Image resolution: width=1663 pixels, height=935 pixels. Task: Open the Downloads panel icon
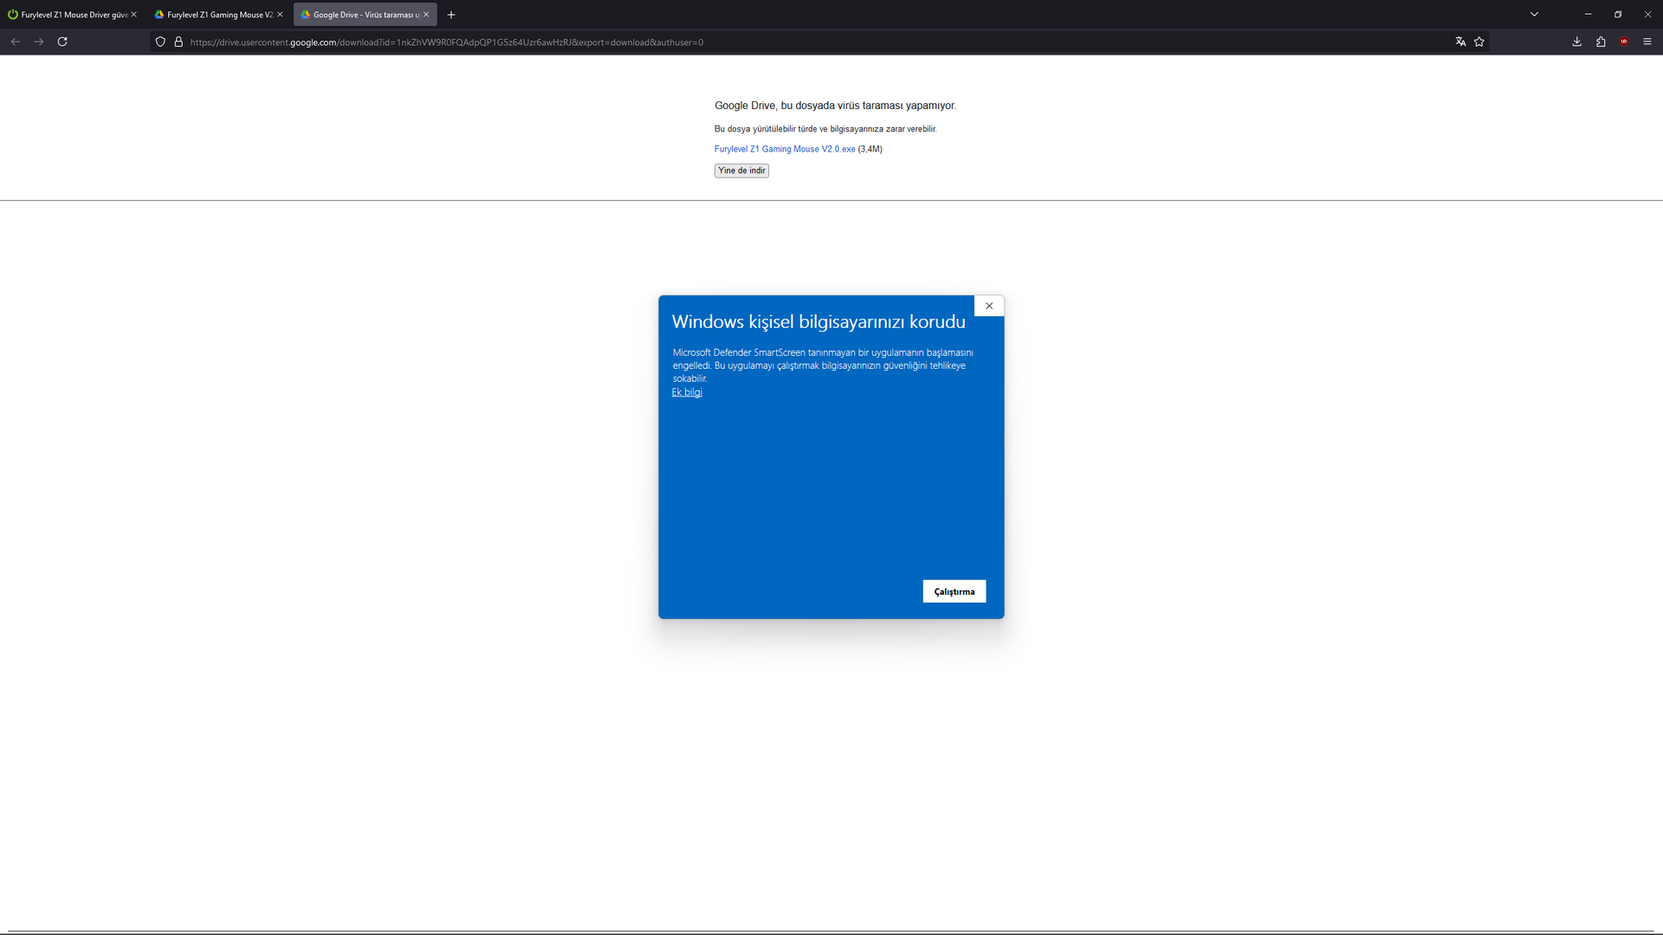coord(1576,42)
